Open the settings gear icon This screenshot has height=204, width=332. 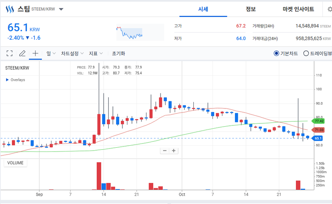click(330, 9)
